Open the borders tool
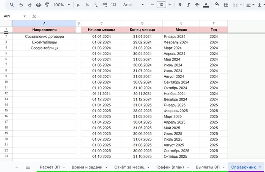This screenshot has width=265, height=172. click(226, 5)
